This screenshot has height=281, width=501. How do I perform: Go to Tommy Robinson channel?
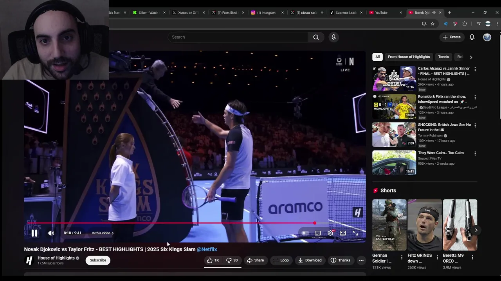pyautogui.click(x=430, y=136)
